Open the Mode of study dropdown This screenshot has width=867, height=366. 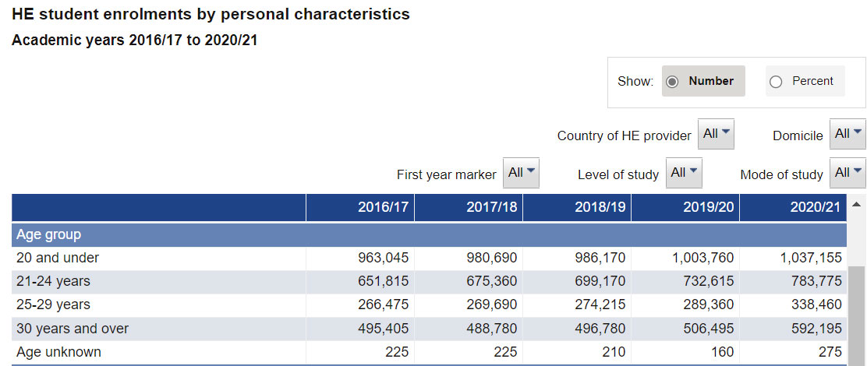tap(848, 173)
